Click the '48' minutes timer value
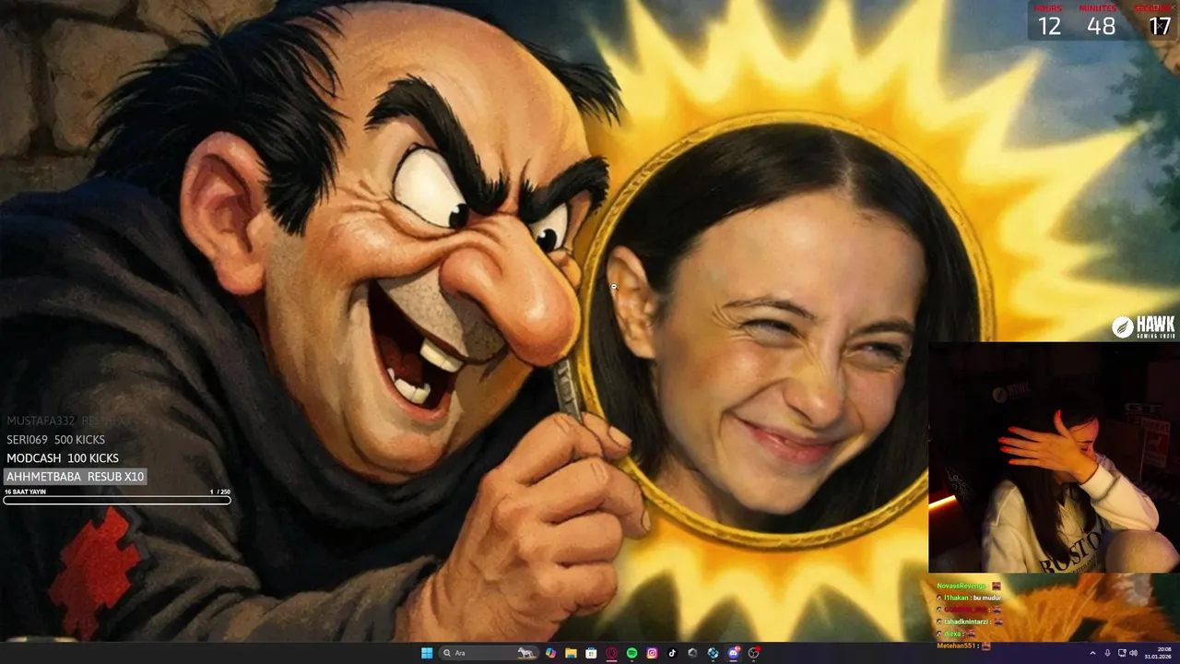1180x664 pixels. pos(1101,26)
